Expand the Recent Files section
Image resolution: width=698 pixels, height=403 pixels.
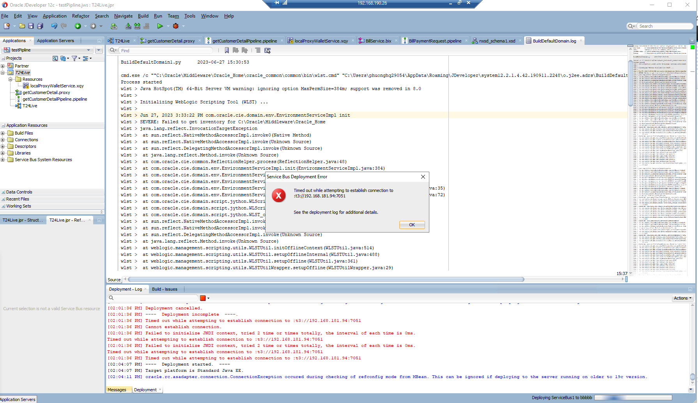(x=4, y=199)
